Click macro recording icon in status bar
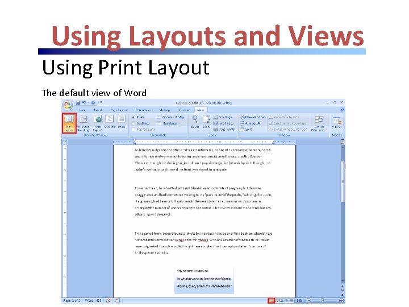This screenshot has width=409, height=307. click(118, 301)
